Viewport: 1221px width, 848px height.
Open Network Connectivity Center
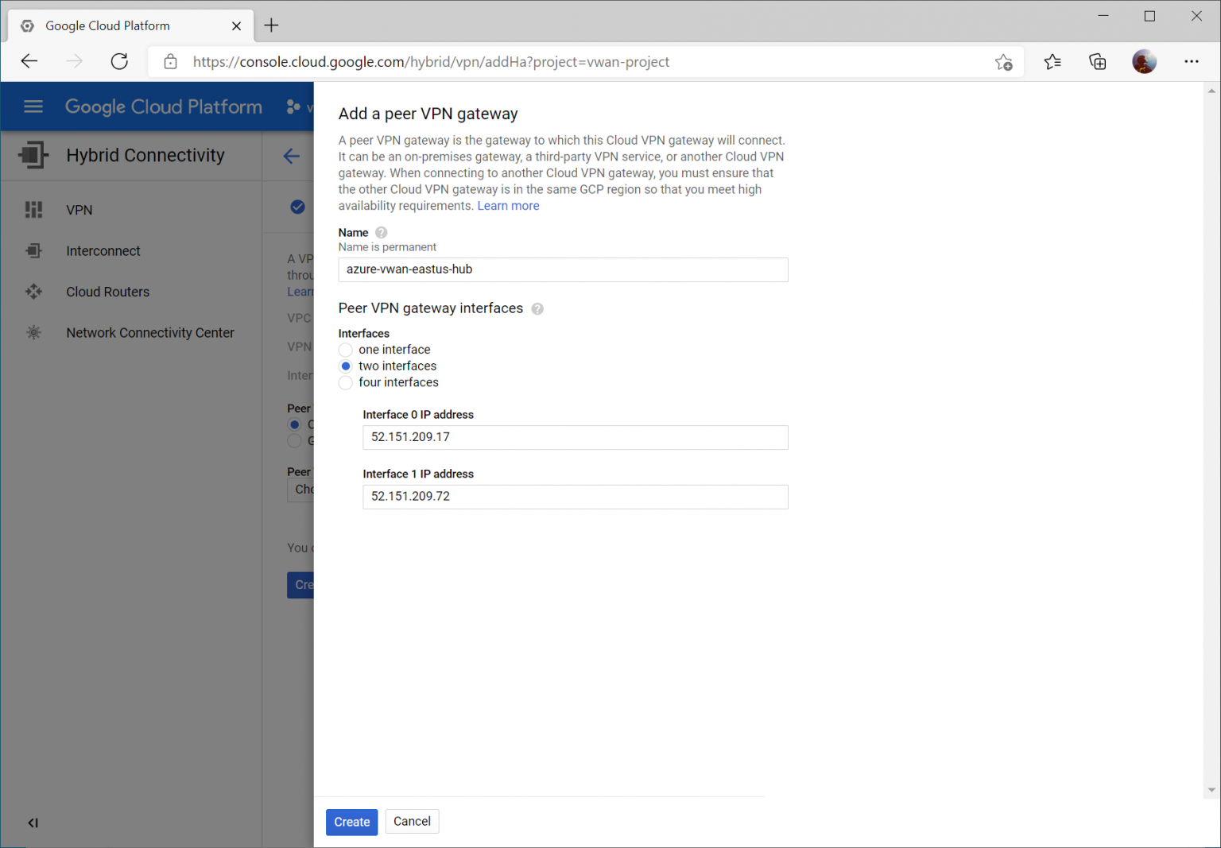(149, 332)
